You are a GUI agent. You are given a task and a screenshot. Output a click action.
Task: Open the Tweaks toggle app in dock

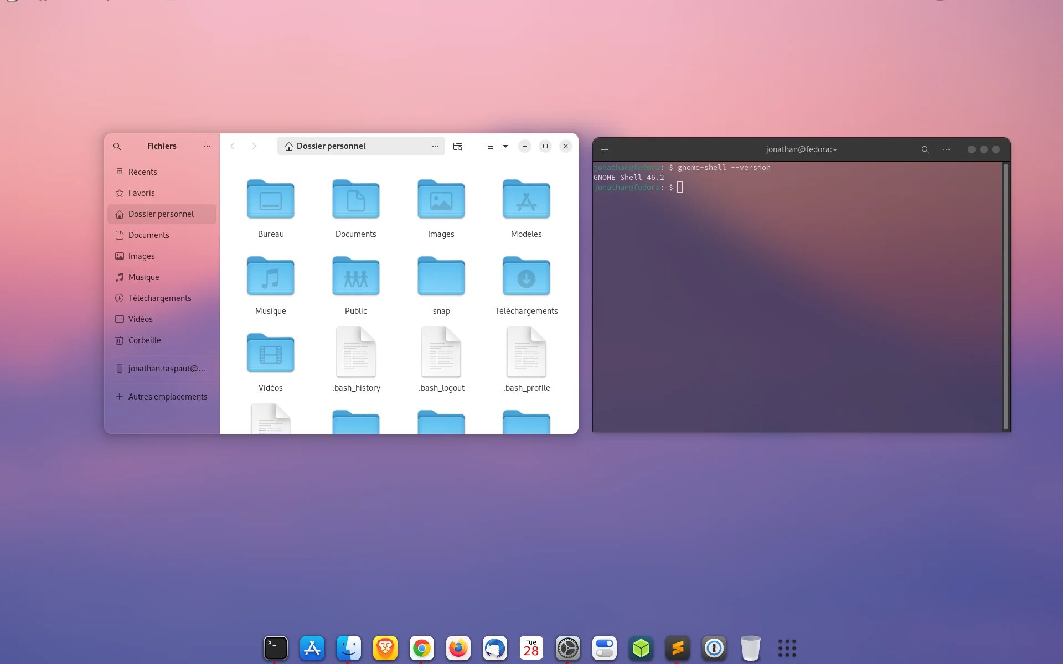pyautogui.click(x=605, y=648)
